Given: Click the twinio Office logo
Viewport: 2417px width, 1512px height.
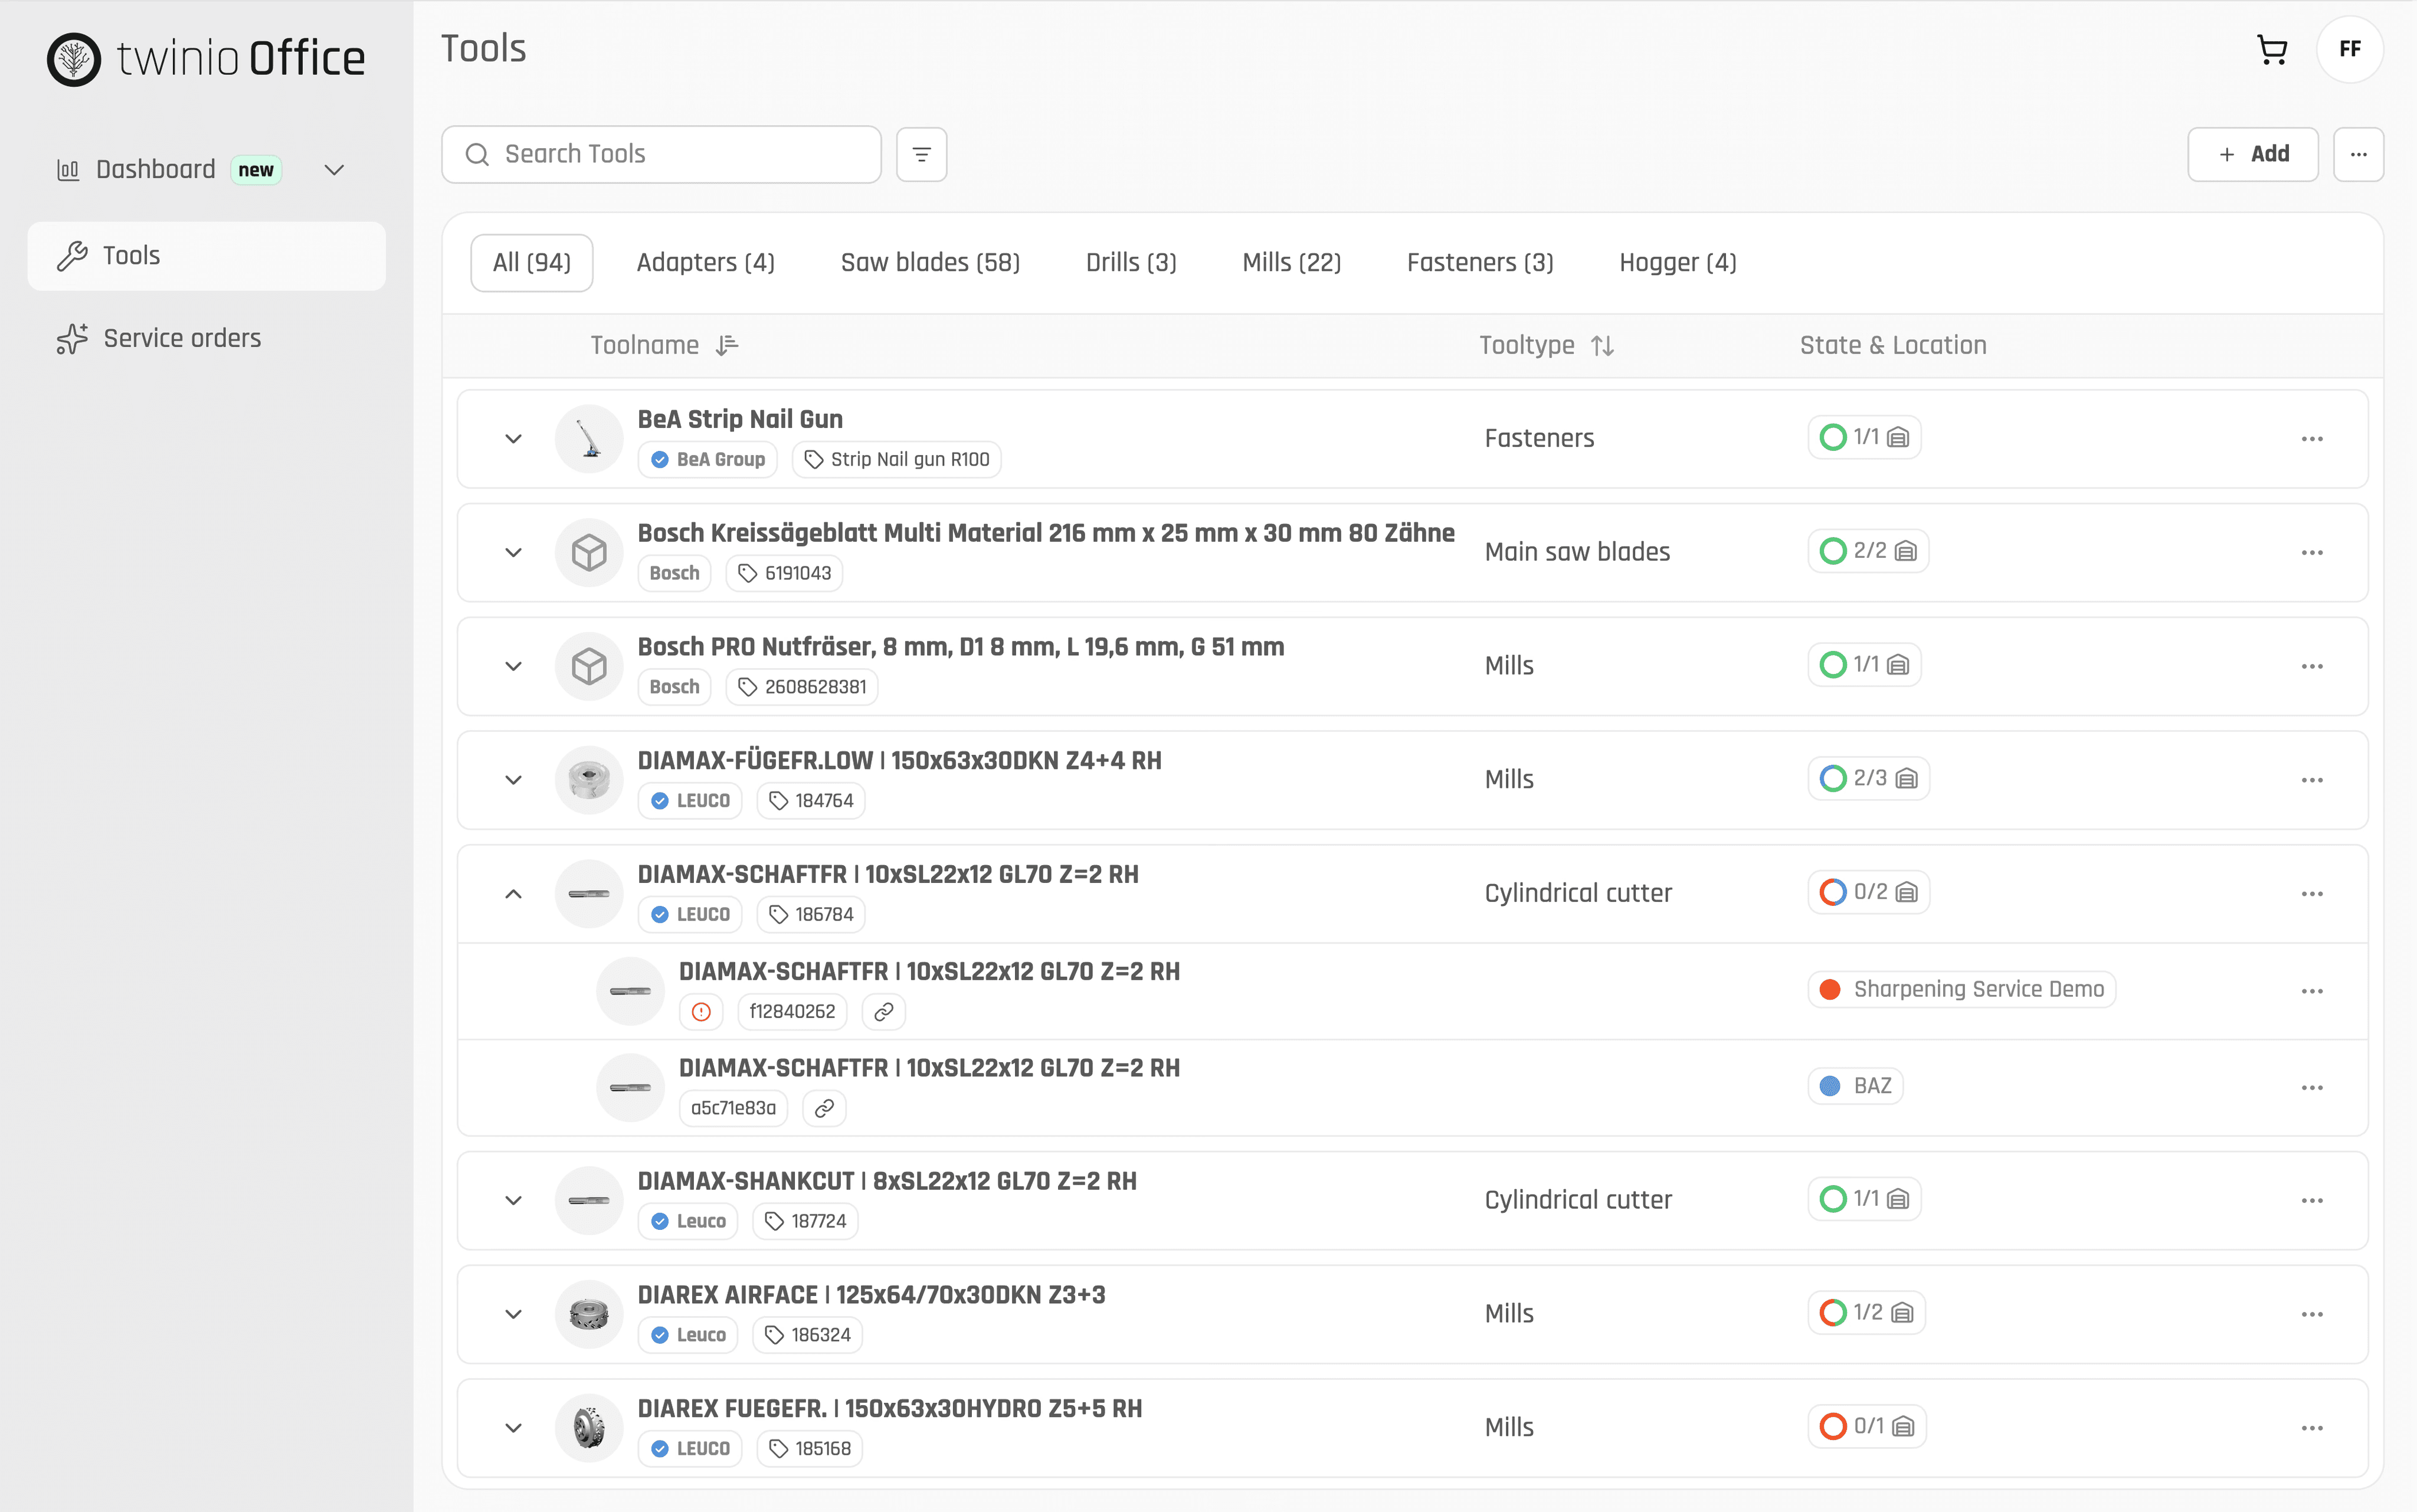Looking at the screenshot, I should click(207, 59).
